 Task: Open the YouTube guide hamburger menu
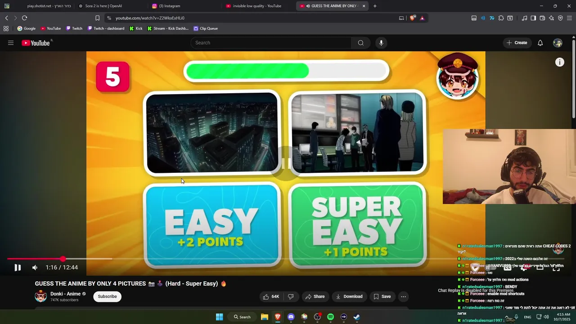click(11, 43)
